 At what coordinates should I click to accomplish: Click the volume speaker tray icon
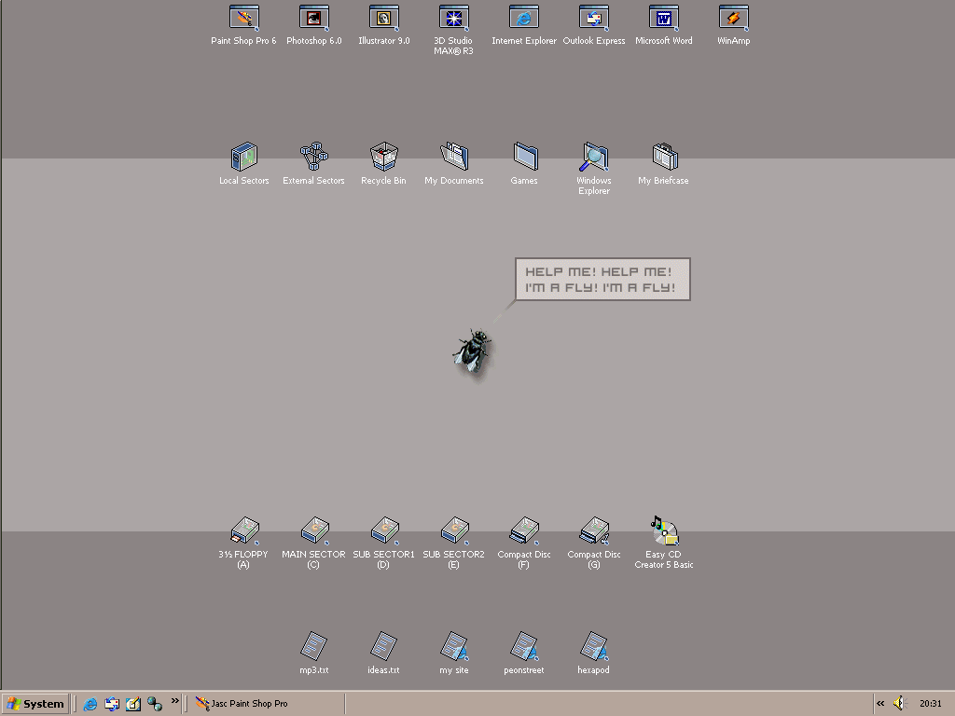pyautogui.click(x=900, y=704)
